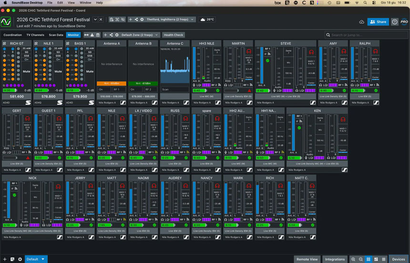Toggle Mute on NILE 1 channel
The image size is (410, 263).
(58, 71)
